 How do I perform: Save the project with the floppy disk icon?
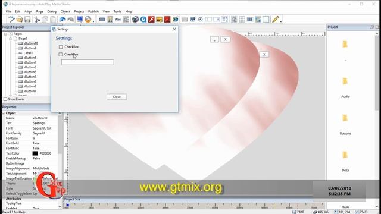pos(27,20)
